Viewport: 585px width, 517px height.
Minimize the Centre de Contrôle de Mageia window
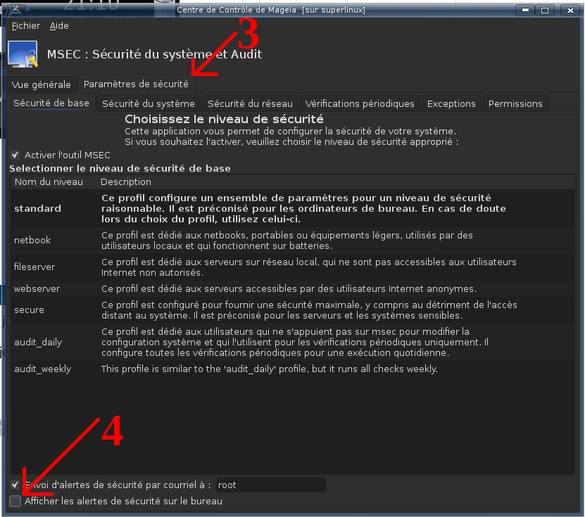tap(525, 10)
